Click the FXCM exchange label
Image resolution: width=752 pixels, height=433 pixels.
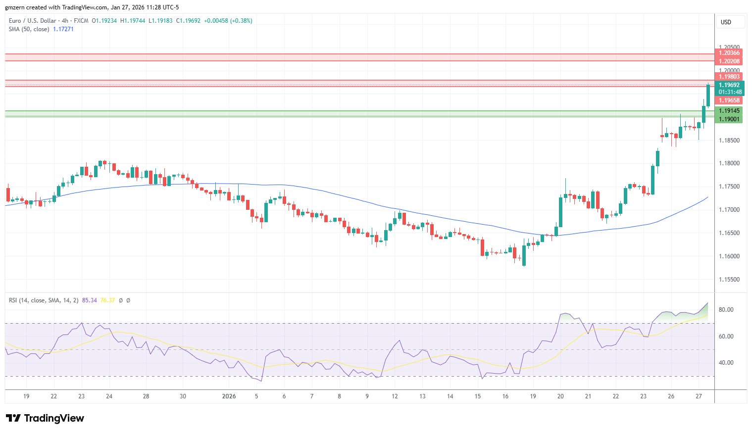[x=81, y=21]
